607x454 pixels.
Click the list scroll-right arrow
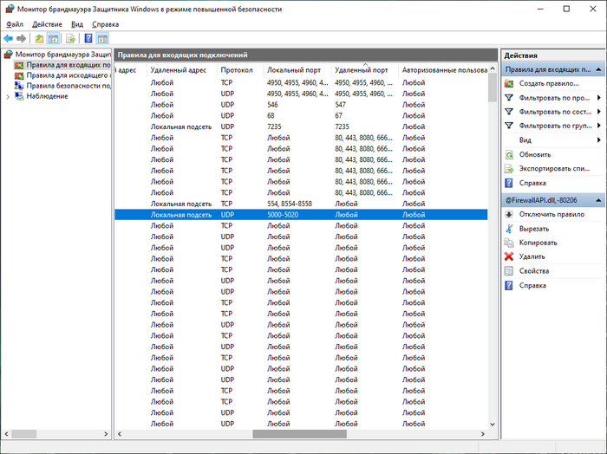[483, 434]
